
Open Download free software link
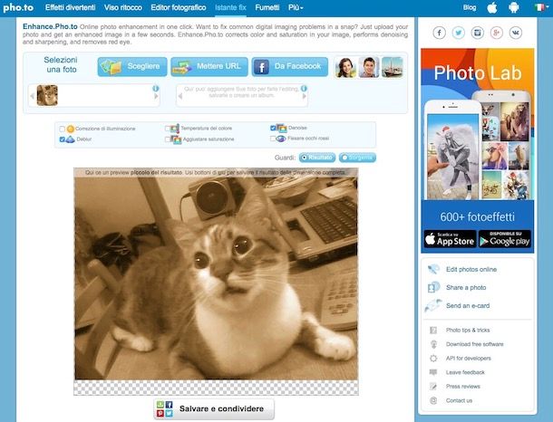tap(475, 344)
